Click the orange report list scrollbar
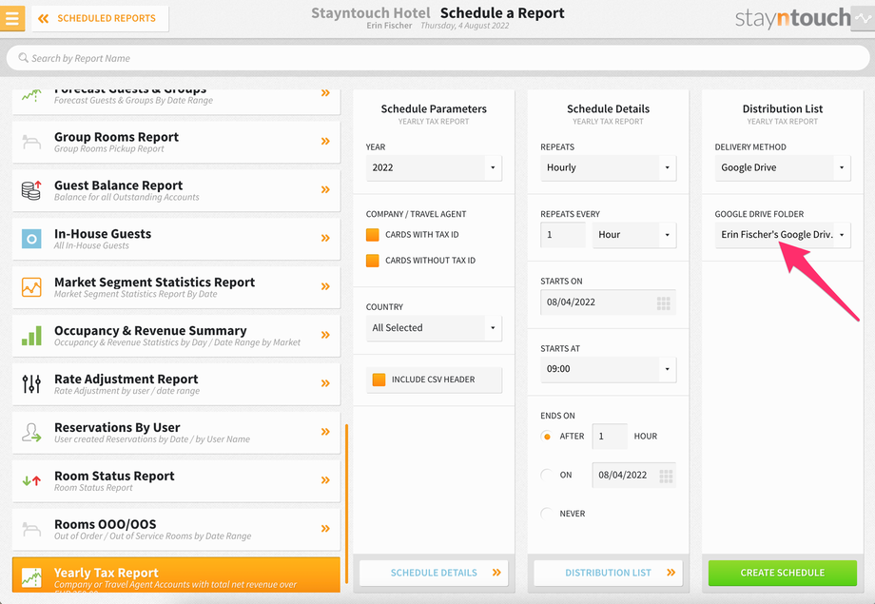Viewport: 875px width, 604px height. (x=346, y=503)
